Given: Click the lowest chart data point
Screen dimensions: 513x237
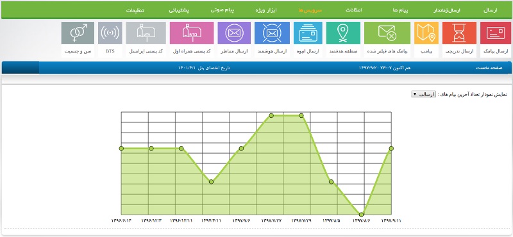Looking at the screenshot, I should coord(361,215).
